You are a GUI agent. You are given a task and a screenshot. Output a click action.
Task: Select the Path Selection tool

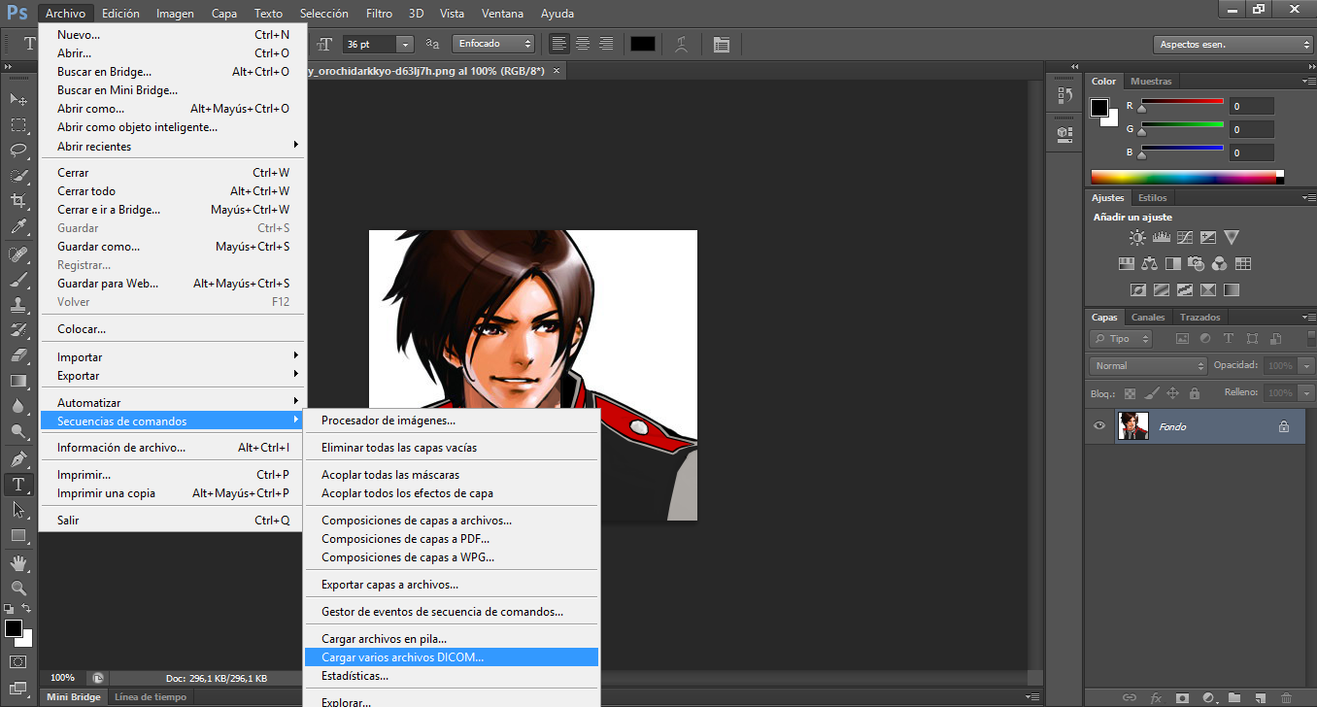18,509
